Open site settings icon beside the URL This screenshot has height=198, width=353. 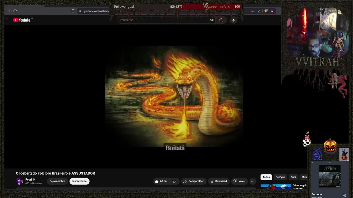[80, 11]
